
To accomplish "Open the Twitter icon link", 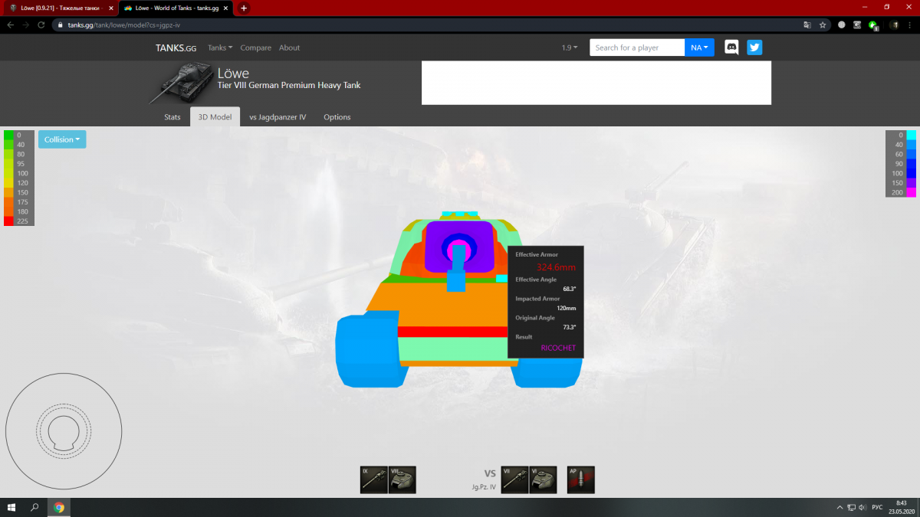I will coord(754,47).
